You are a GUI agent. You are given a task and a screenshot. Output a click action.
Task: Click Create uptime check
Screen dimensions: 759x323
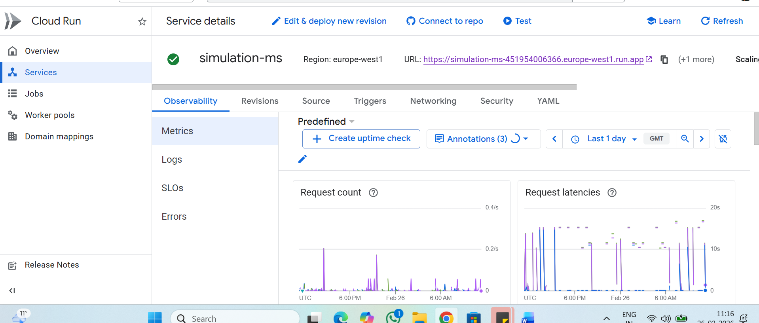pyautogui.click(x=361, y=139)
